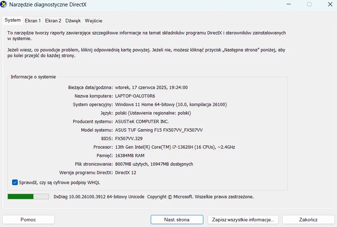This screenshot has height=227, width=337.
Task: Click the Procesor label
Action: (103, 147)
